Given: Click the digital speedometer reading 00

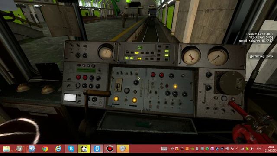Looking at the screenshot, I should 140,47.
